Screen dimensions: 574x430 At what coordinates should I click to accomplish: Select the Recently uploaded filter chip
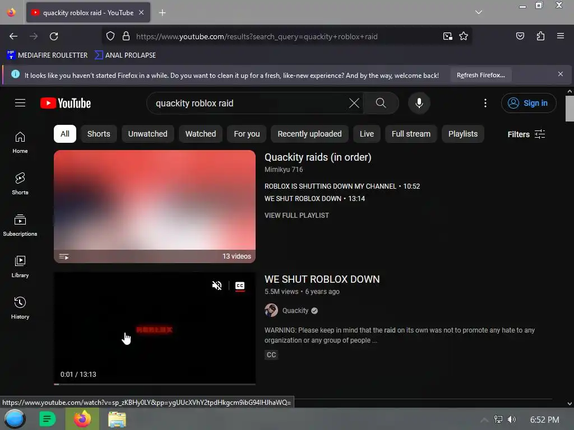pyautogui.click(x=309, y=134)
